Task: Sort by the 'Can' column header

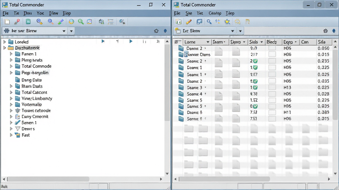Action: click(307, 42)
